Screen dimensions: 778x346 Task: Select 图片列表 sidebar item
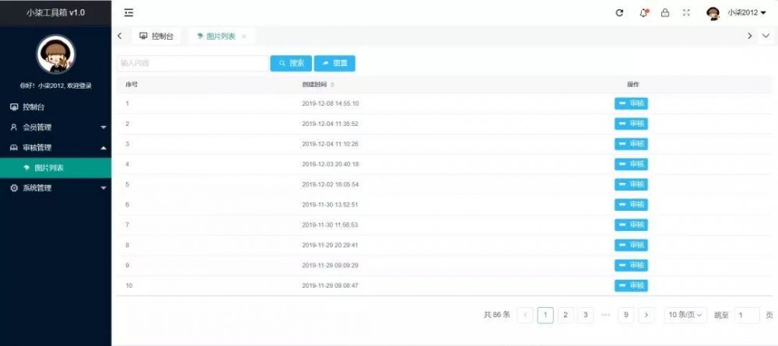point(55,168)
